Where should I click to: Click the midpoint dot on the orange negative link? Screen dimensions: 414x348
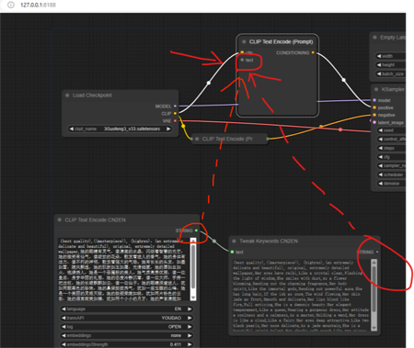(x=321, y=126)
